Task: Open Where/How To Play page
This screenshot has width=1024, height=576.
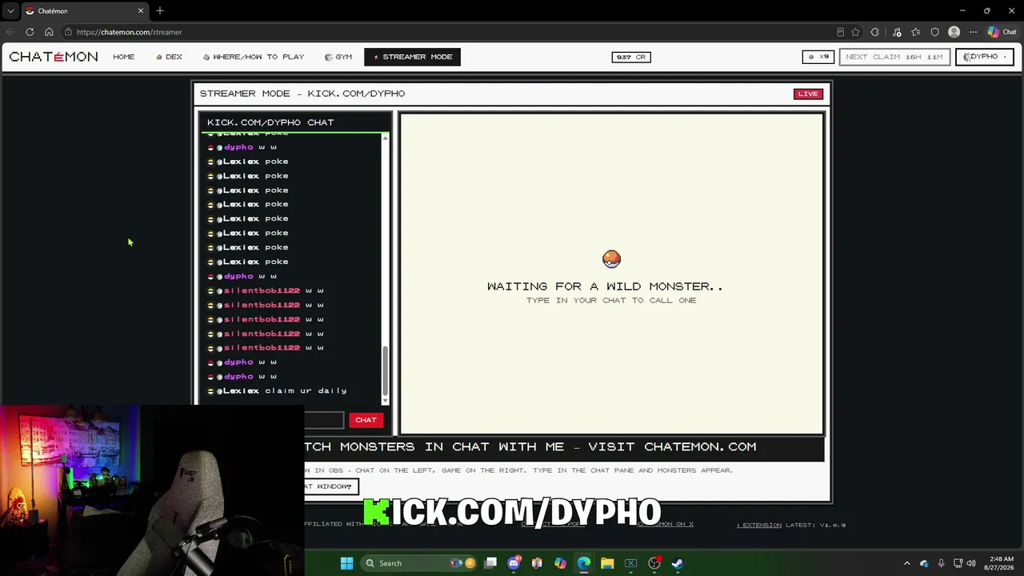Action: (254, 57)
